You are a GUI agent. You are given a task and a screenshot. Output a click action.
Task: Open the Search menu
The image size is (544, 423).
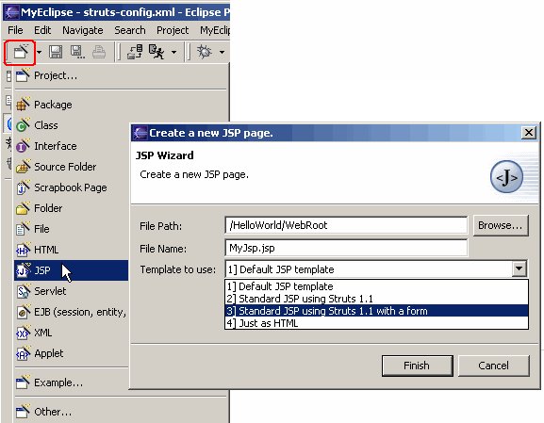(130, 30)
